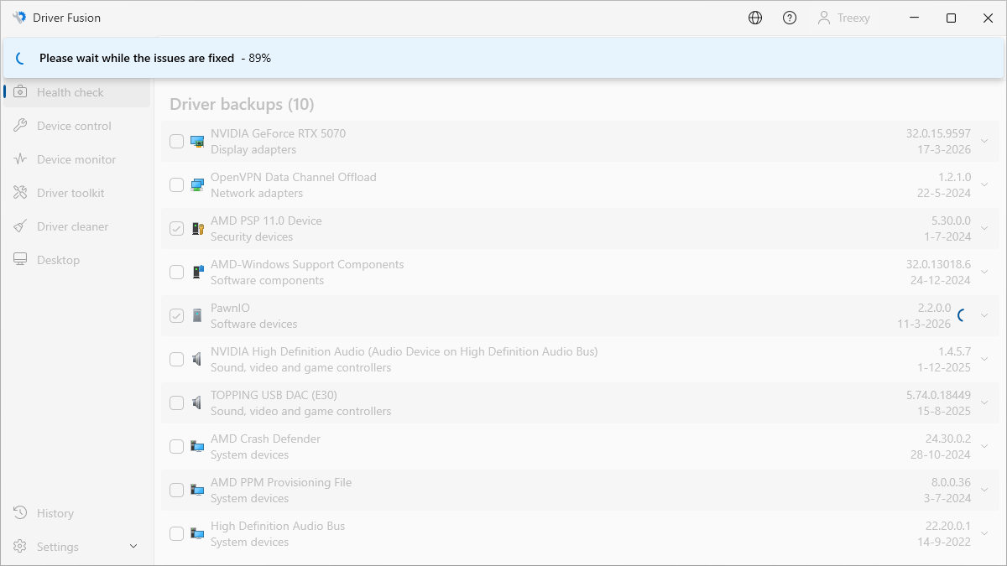This screenshot has height=566, width=1007.
Task: Tick the High Definition Audio Bus checkbox
Action: [x=176, y=534]
